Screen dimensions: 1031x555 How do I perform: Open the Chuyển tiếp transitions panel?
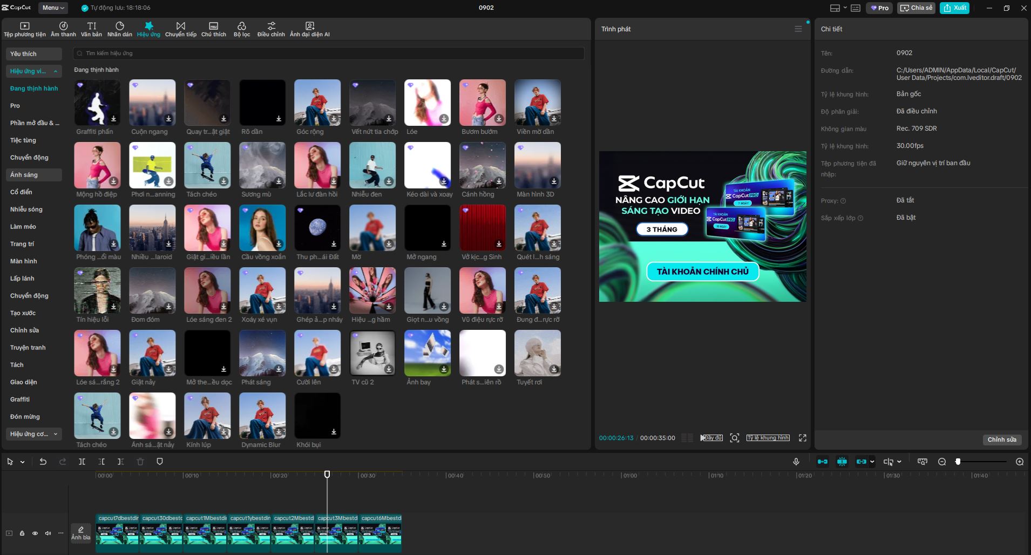[180, 29]
